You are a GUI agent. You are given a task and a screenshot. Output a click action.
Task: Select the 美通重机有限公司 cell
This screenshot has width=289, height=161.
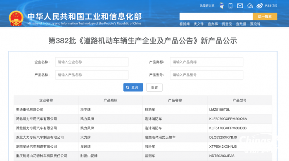click(x=46, y=110)
